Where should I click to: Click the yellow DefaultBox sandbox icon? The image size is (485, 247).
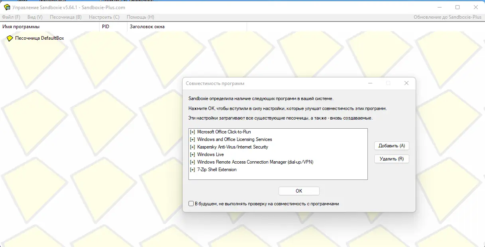coord(10,39)
